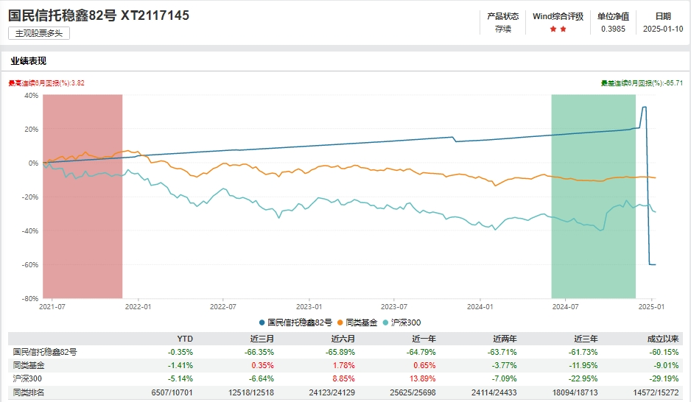Click the -66.35% fund three-month return
691x402 pixels.
click(x=259, y=352)
